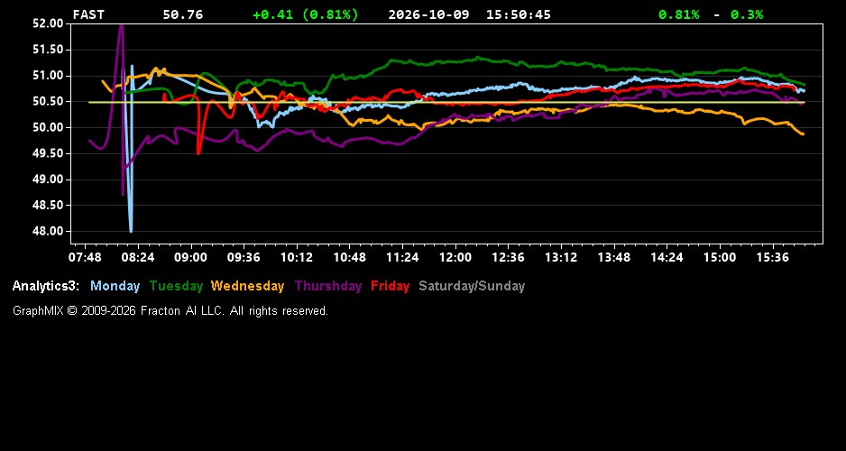Click the 15:36 time axis label
This screenshot has height=451, width=846.
(773, 257)
